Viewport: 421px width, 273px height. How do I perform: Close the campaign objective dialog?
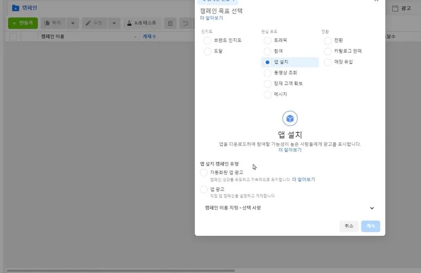coord(377,0)
